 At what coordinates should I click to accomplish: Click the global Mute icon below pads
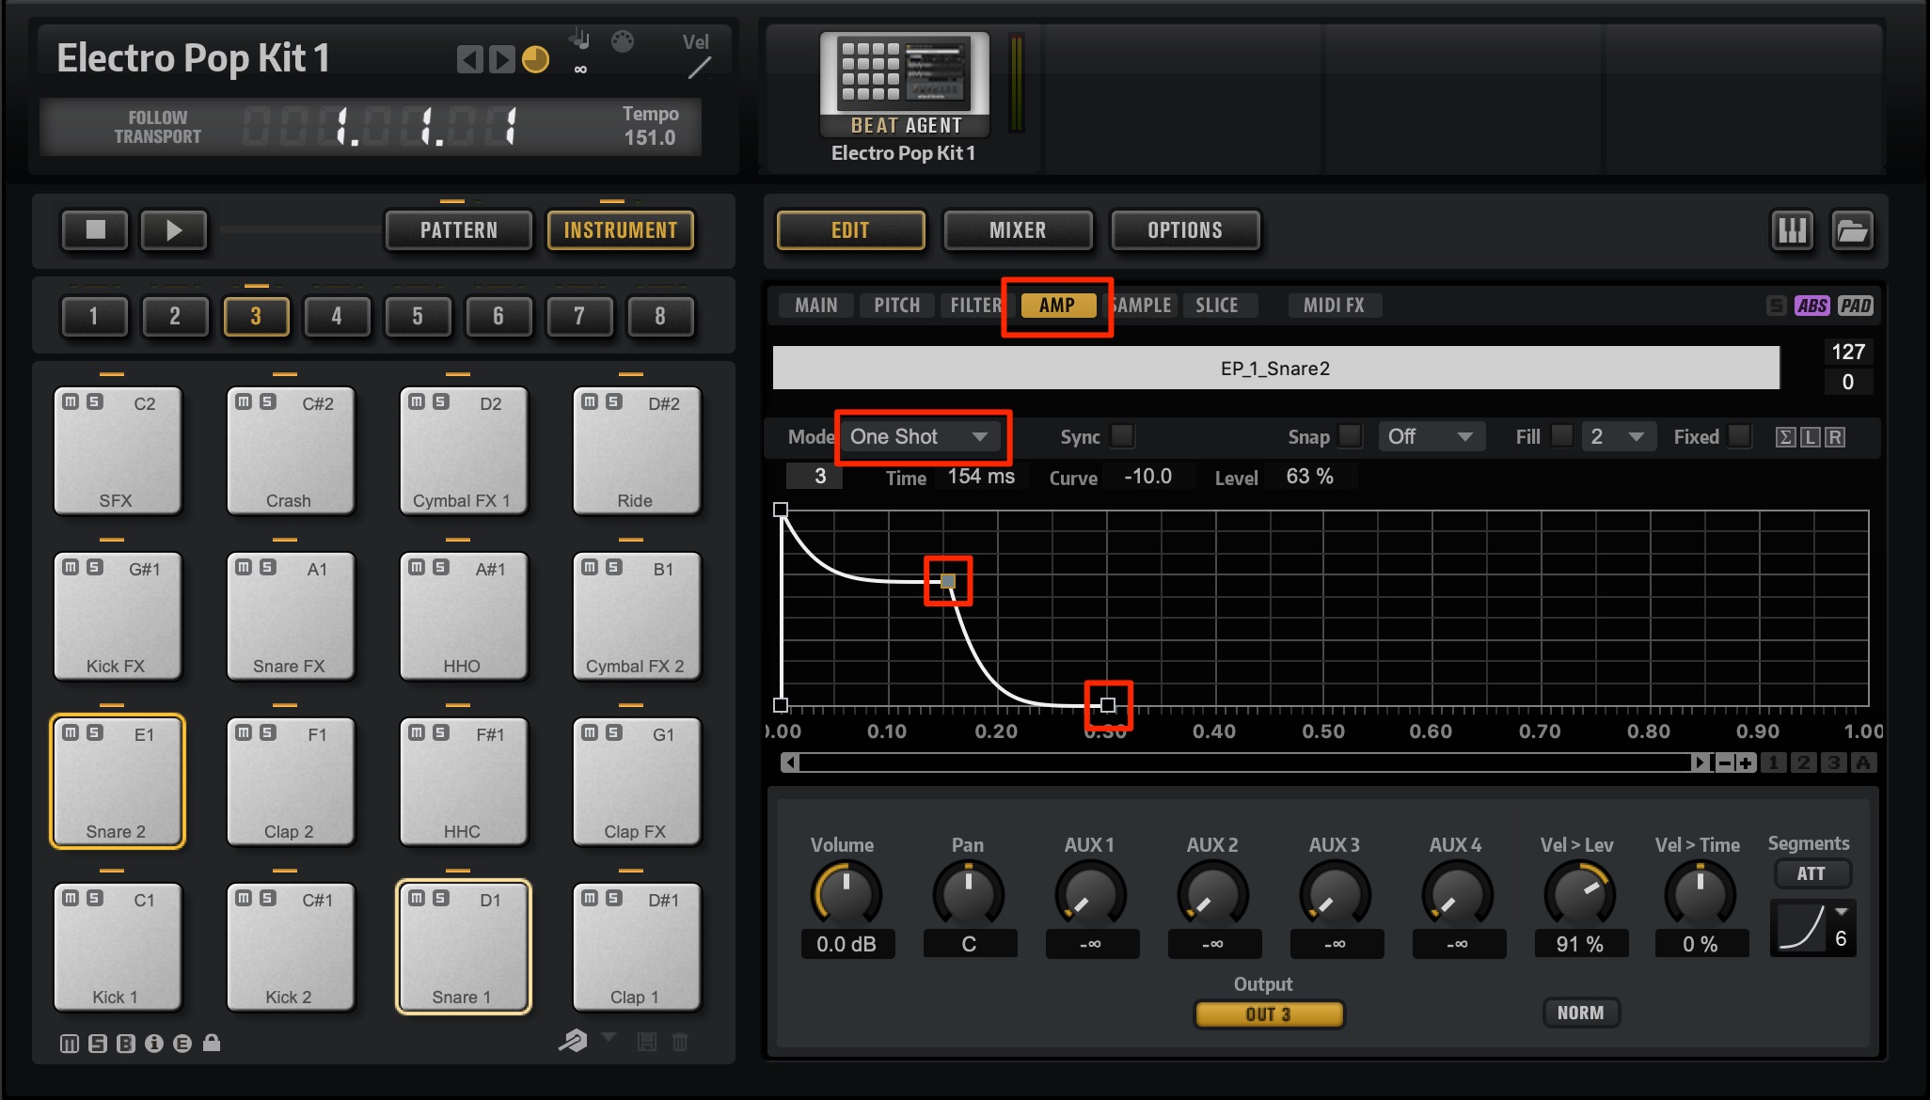(70, 1044)
